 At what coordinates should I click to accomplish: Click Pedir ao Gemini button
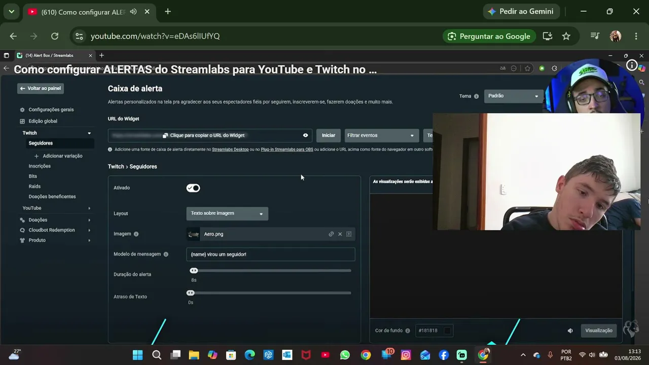pos(521,12)
